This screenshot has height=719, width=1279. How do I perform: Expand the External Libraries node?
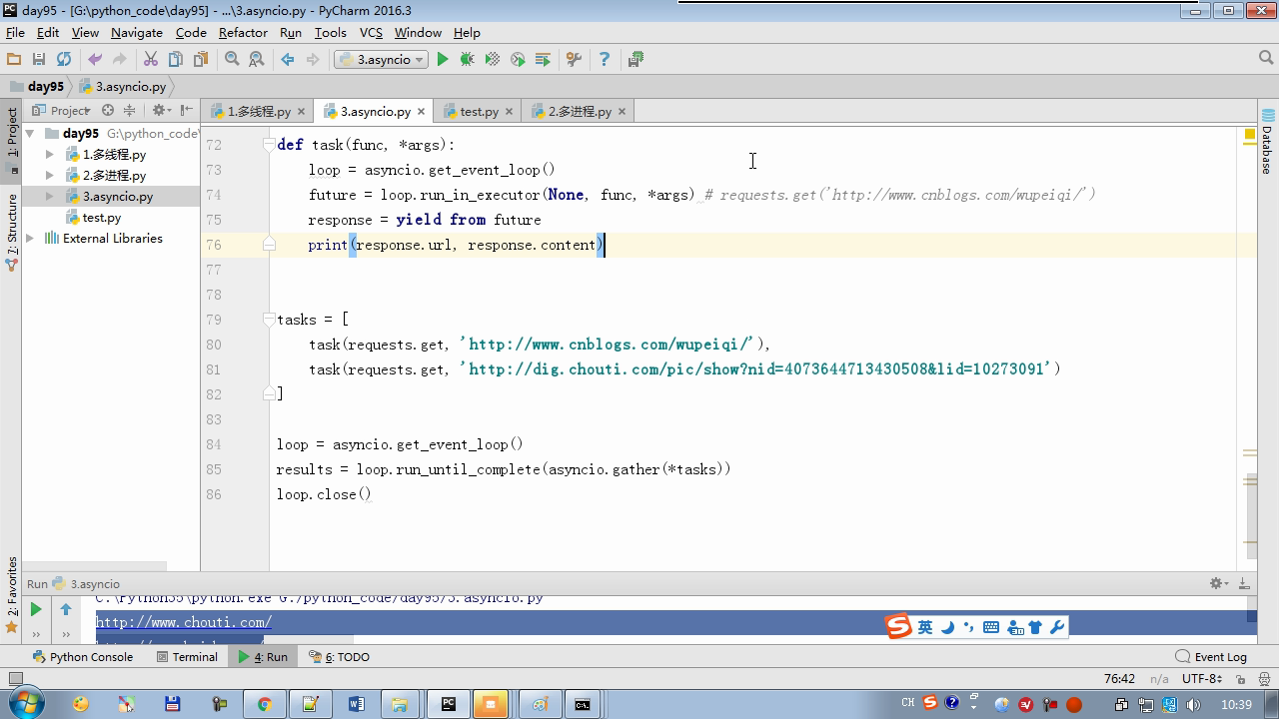point(30,239)
